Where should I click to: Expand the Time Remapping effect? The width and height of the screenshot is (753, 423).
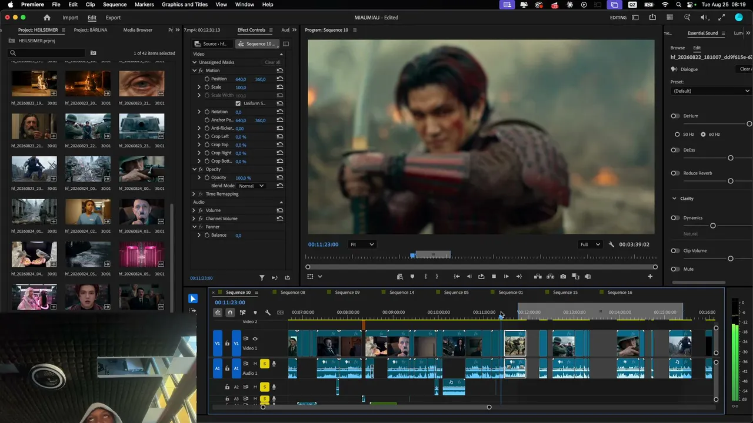194,194
